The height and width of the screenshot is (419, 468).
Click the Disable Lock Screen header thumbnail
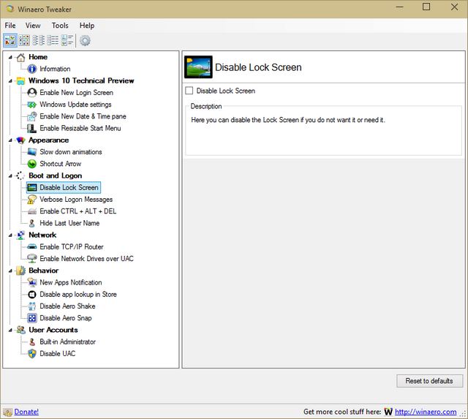point(198,67)
